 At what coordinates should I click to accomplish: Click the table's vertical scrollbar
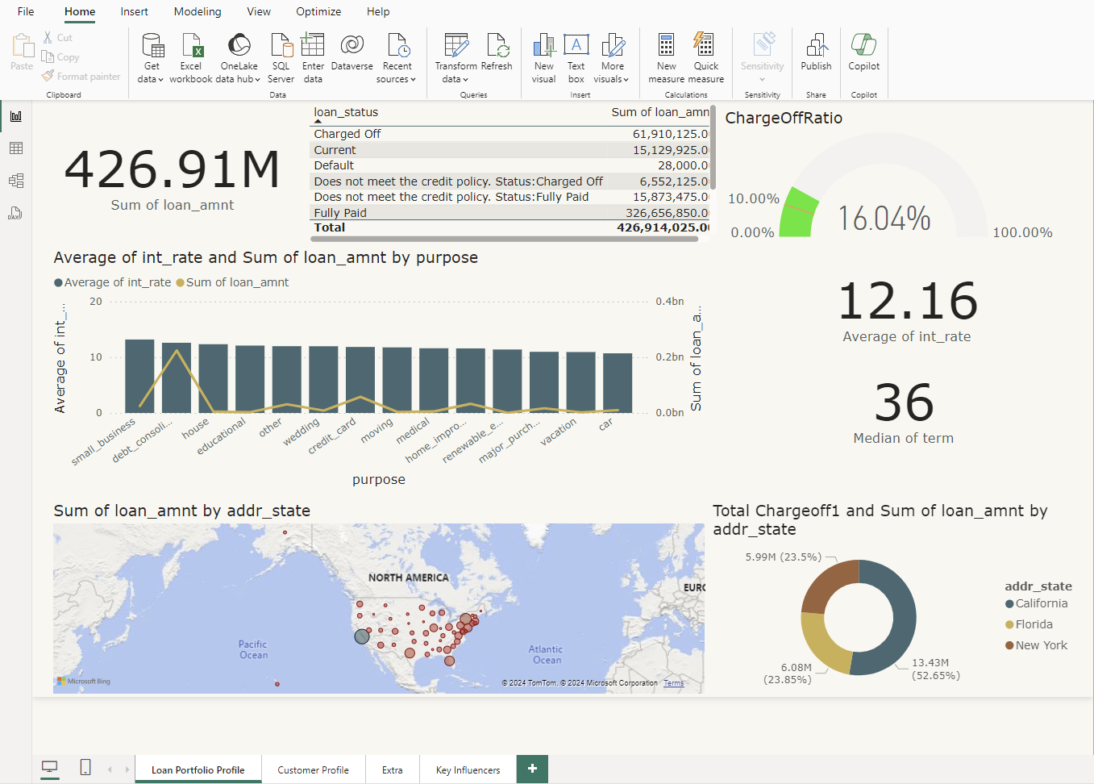[x=713, y=148]
